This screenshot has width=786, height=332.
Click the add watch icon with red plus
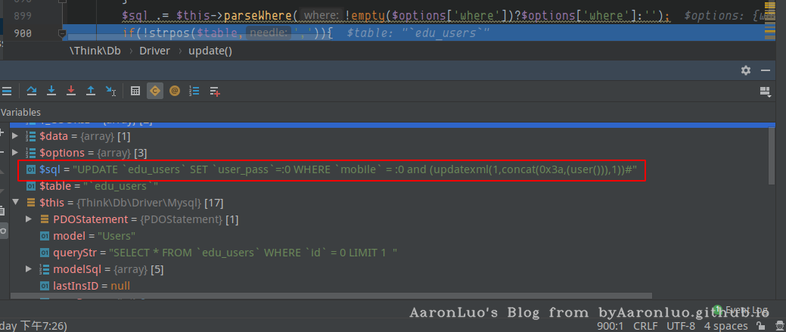click(214, 91)
